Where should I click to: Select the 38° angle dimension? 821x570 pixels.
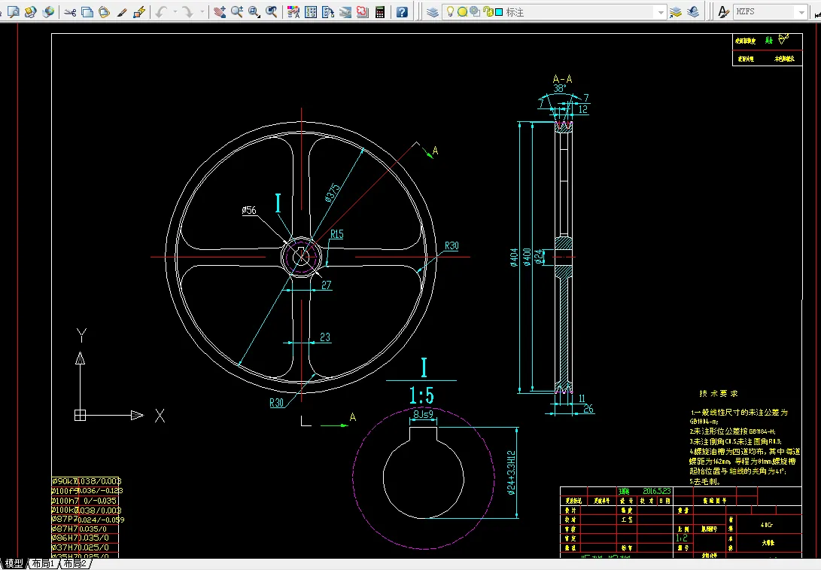coord(560,89)
